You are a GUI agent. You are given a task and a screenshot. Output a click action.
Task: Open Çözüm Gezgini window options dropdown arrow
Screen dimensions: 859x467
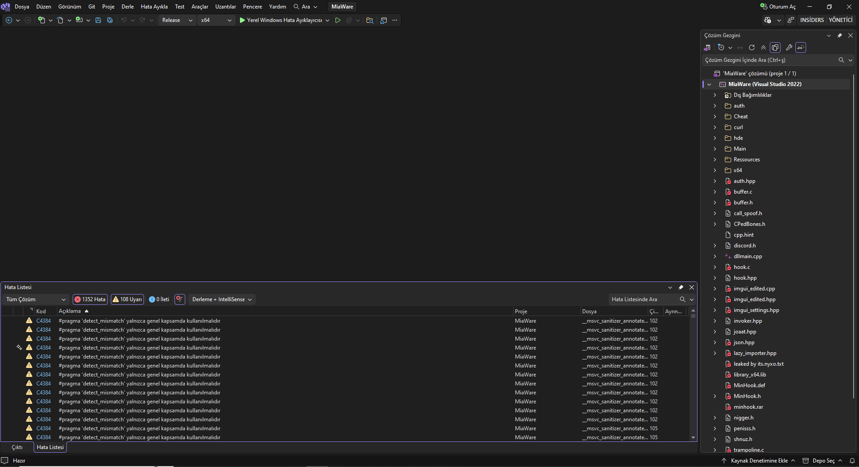(828, 35)
